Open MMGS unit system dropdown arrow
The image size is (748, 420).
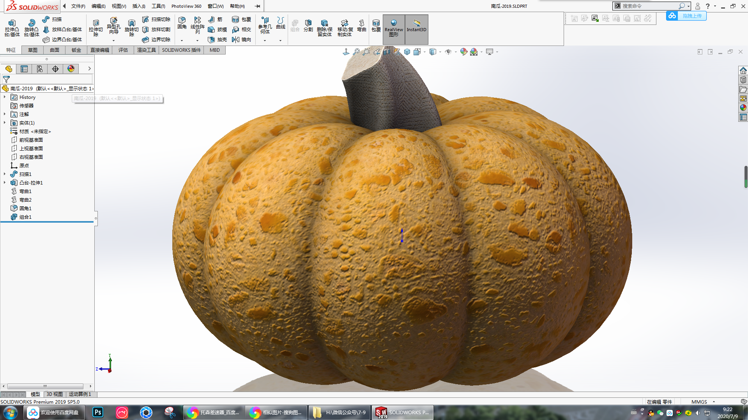714,402
